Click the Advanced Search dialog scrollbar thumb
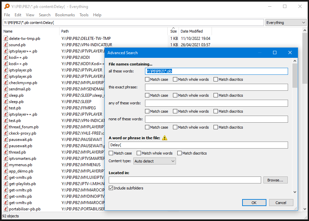Screen dimensions: 309x221 295,75
